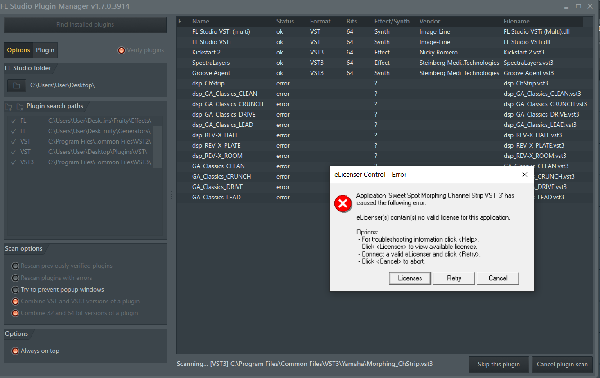The image size is (600, 378).
Task: Switch to the Options tab
Action: (18, 50)
